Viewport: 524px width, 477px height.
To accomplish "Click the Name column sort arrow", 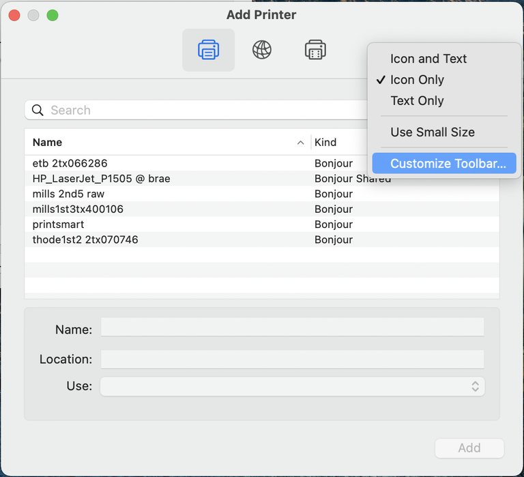I will pos(300,143).
